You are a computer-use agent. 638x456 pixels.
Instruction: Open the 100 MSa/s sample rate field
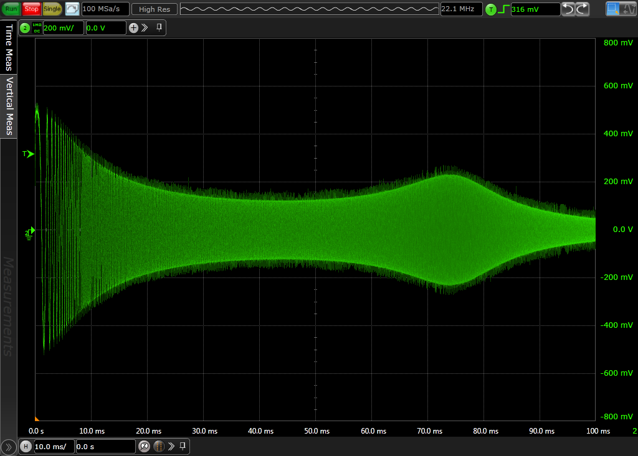click(x=105, y=9)
